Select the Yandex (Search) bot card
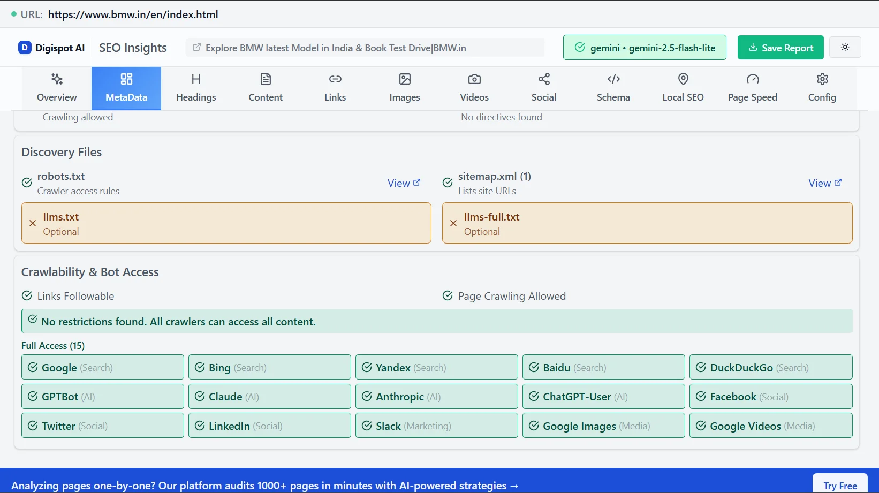This screenshot has width=879, height=493. click(437, 367)
